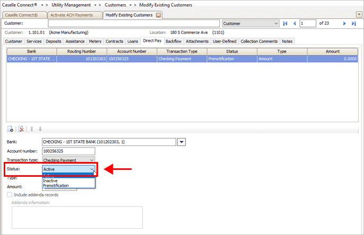Go to the first customer record

click(x=286, y=24)
